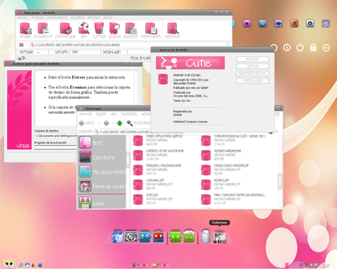This screenshot has width=337, height=269.
Task: Open the Ver icon with cartoon eyes
Action: click(x=84, y=31)
